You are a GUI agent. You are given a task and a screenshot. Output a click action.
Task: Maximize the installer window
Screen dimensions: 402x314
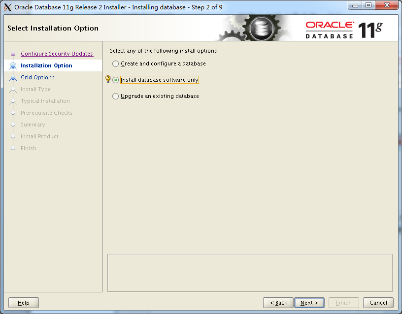click(x=368, y=5)
